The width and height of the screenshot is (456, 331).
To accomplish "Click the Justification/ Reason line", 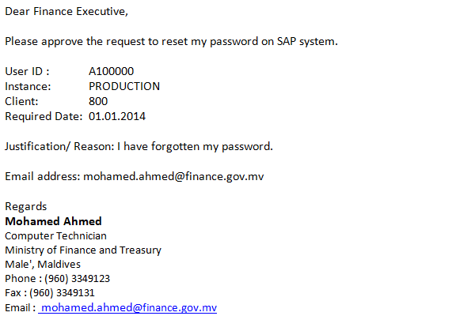I will (139, 146).
